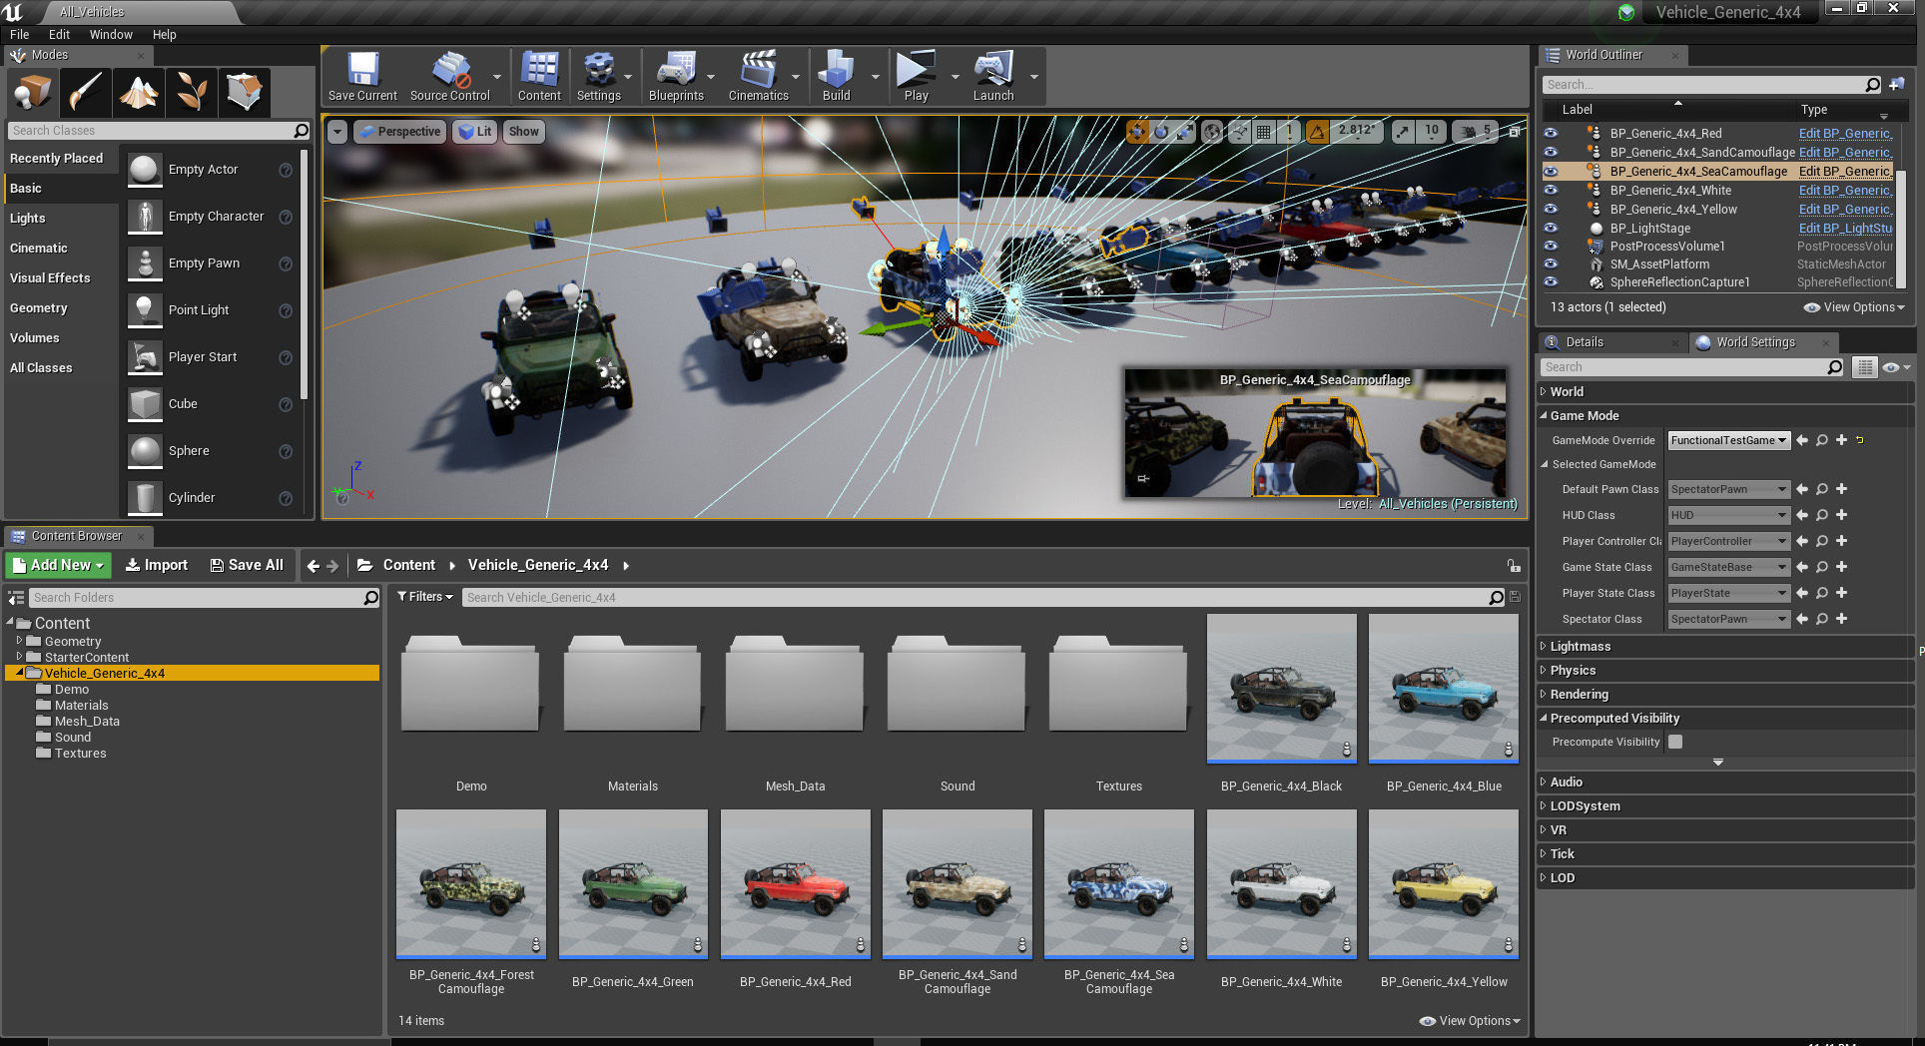The width and height of the screenshot is (1925, 1046).
Task: Toggle visibility of BP_Generic_4x4_Yellow actor
Action: pos(1551,209)
